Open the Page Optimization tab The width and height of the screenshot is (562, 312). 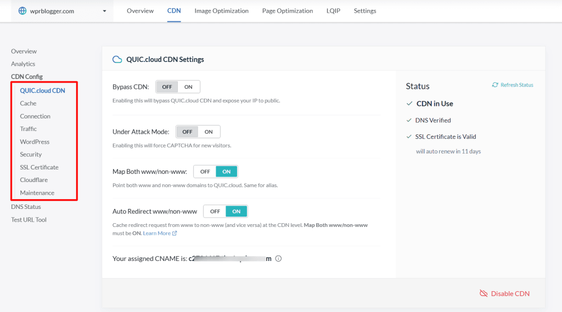coord(288,11)
